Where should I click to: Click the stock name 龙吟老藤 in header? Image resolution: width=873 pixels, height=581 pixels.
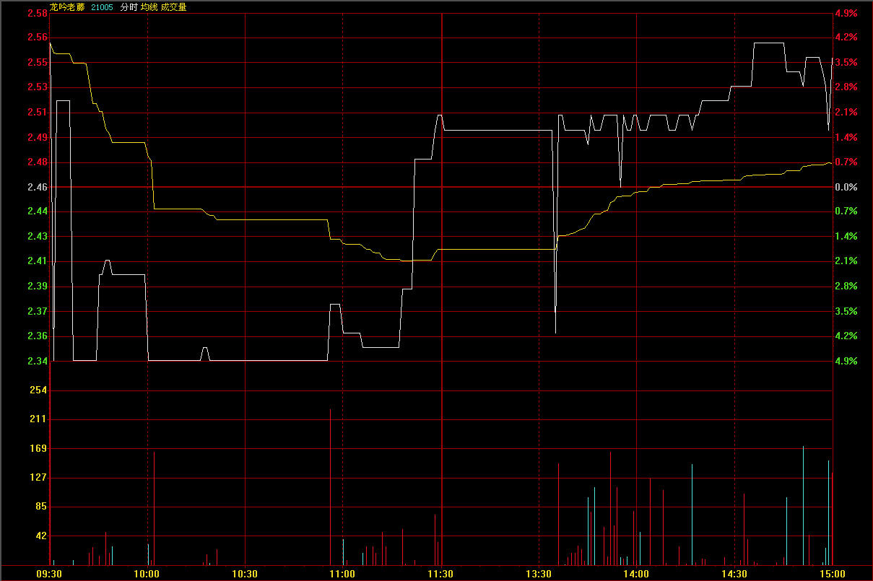click(x=67, y=6)
